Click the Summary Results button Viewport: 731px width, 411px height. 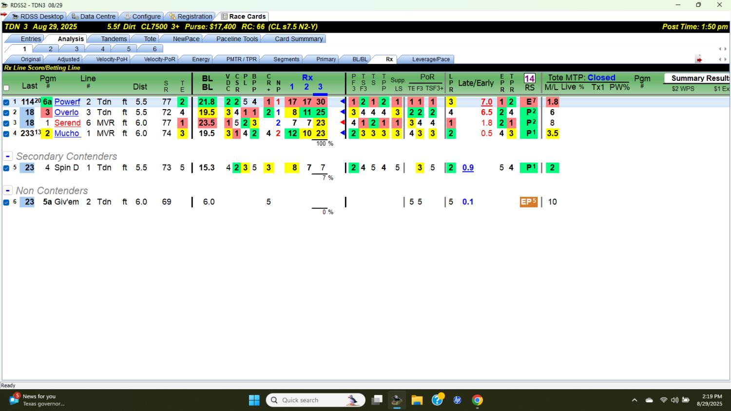point(697,78)
